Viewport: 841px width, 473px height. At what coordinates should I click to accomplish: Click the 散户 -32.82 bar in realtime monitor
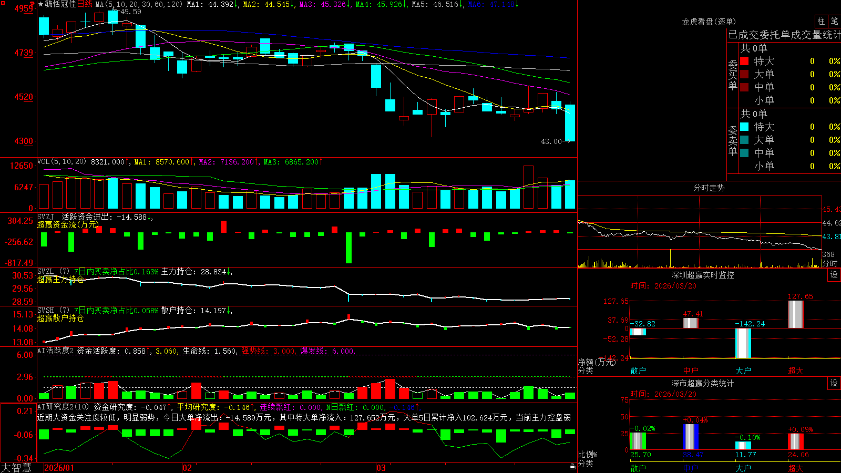[x=638, y=332]
